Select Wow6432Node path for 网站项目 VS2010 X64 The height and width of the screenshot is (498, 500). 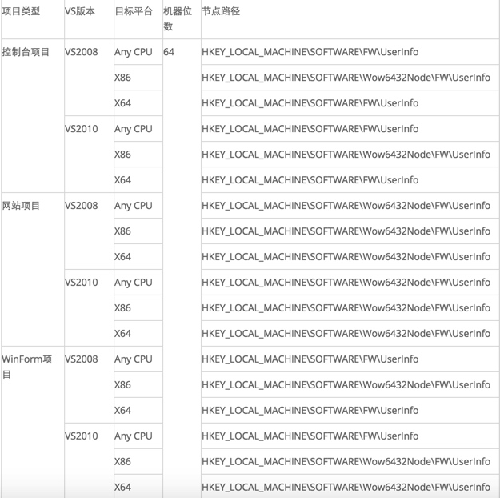point(350,333)
